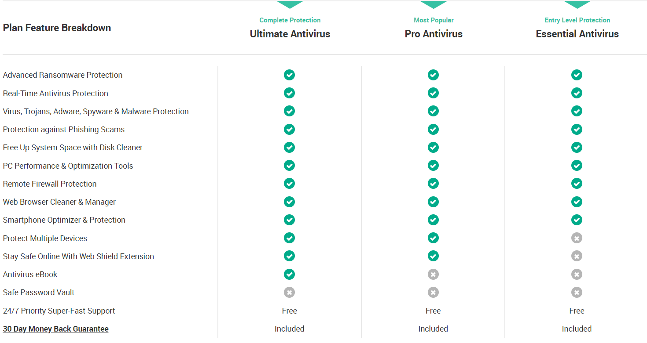Select the Essential Antivirus plan heading
This screenshot has width=647, height=343.
coord(577,34)
